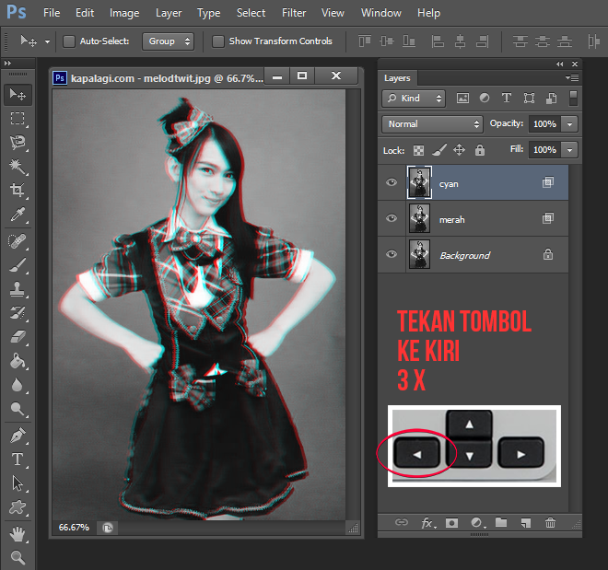Viewport: 608px width, 570px height.
Task: Enable the Auto-Select checkbox
Action: [69, 41]
